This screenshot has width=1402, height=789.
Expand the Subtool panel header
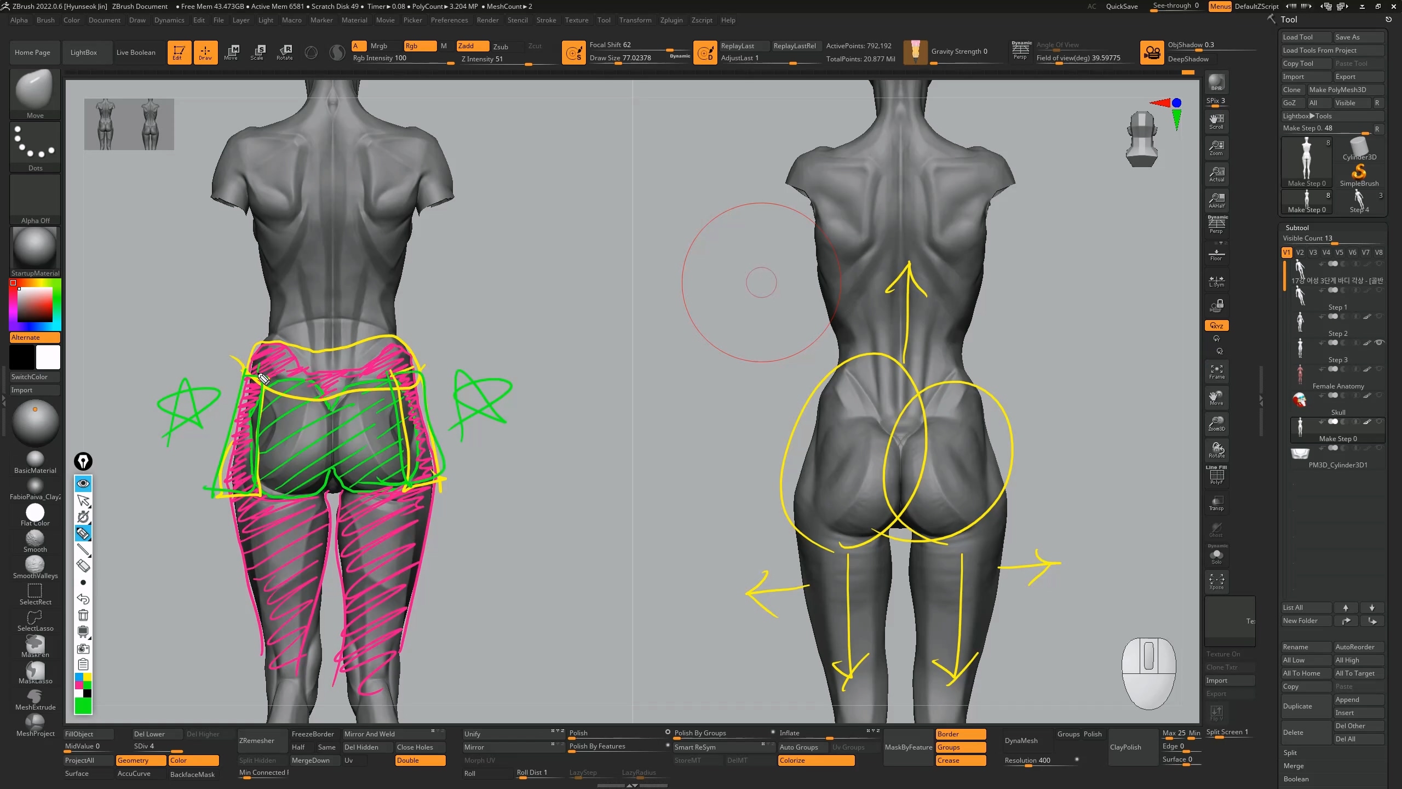(x=1297, y=227)
